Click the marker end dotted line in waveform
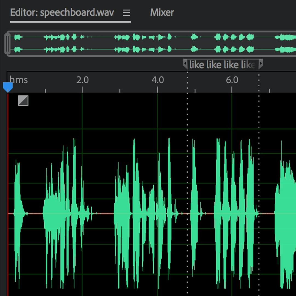 coord(259,164)
